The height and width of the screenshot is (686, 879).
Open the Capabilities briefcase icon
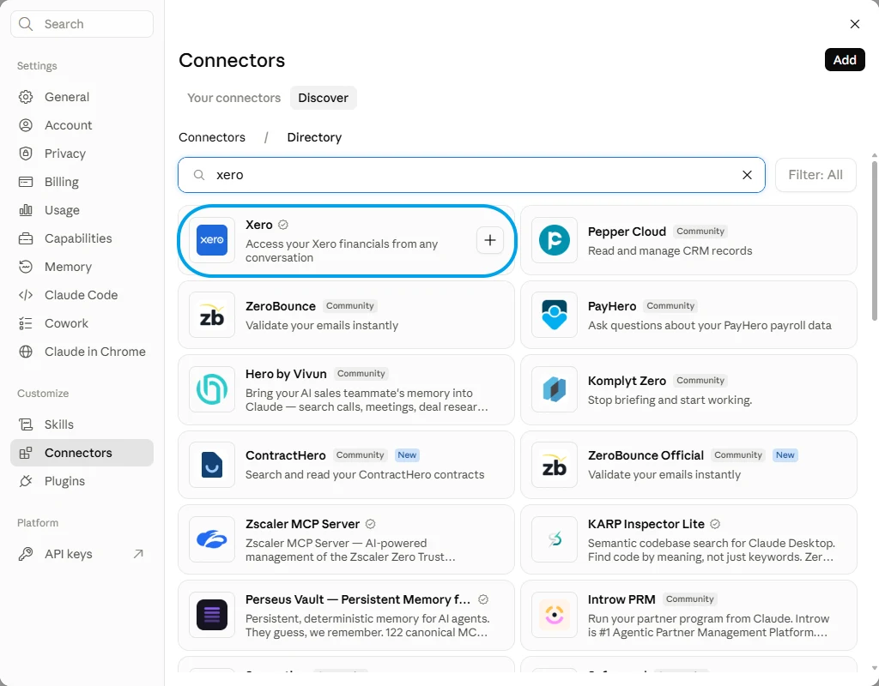[26, 238]
